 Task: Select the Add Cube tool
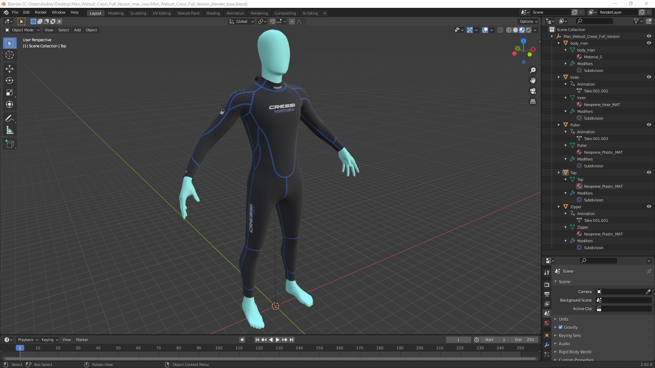10,144
